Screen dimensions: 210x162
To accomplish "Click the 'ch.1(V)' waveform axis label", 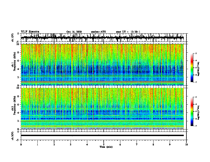I will pos(12,38).
